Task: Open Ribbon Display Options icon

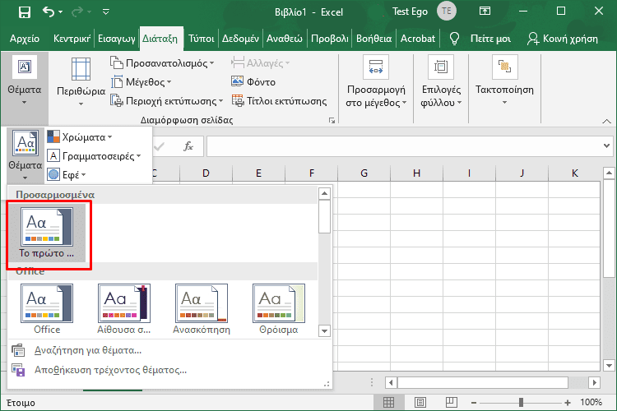Action: [x=485, y=11]
